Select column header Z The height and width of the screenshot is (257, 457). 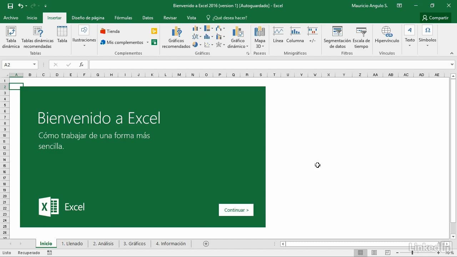(360, 75)
